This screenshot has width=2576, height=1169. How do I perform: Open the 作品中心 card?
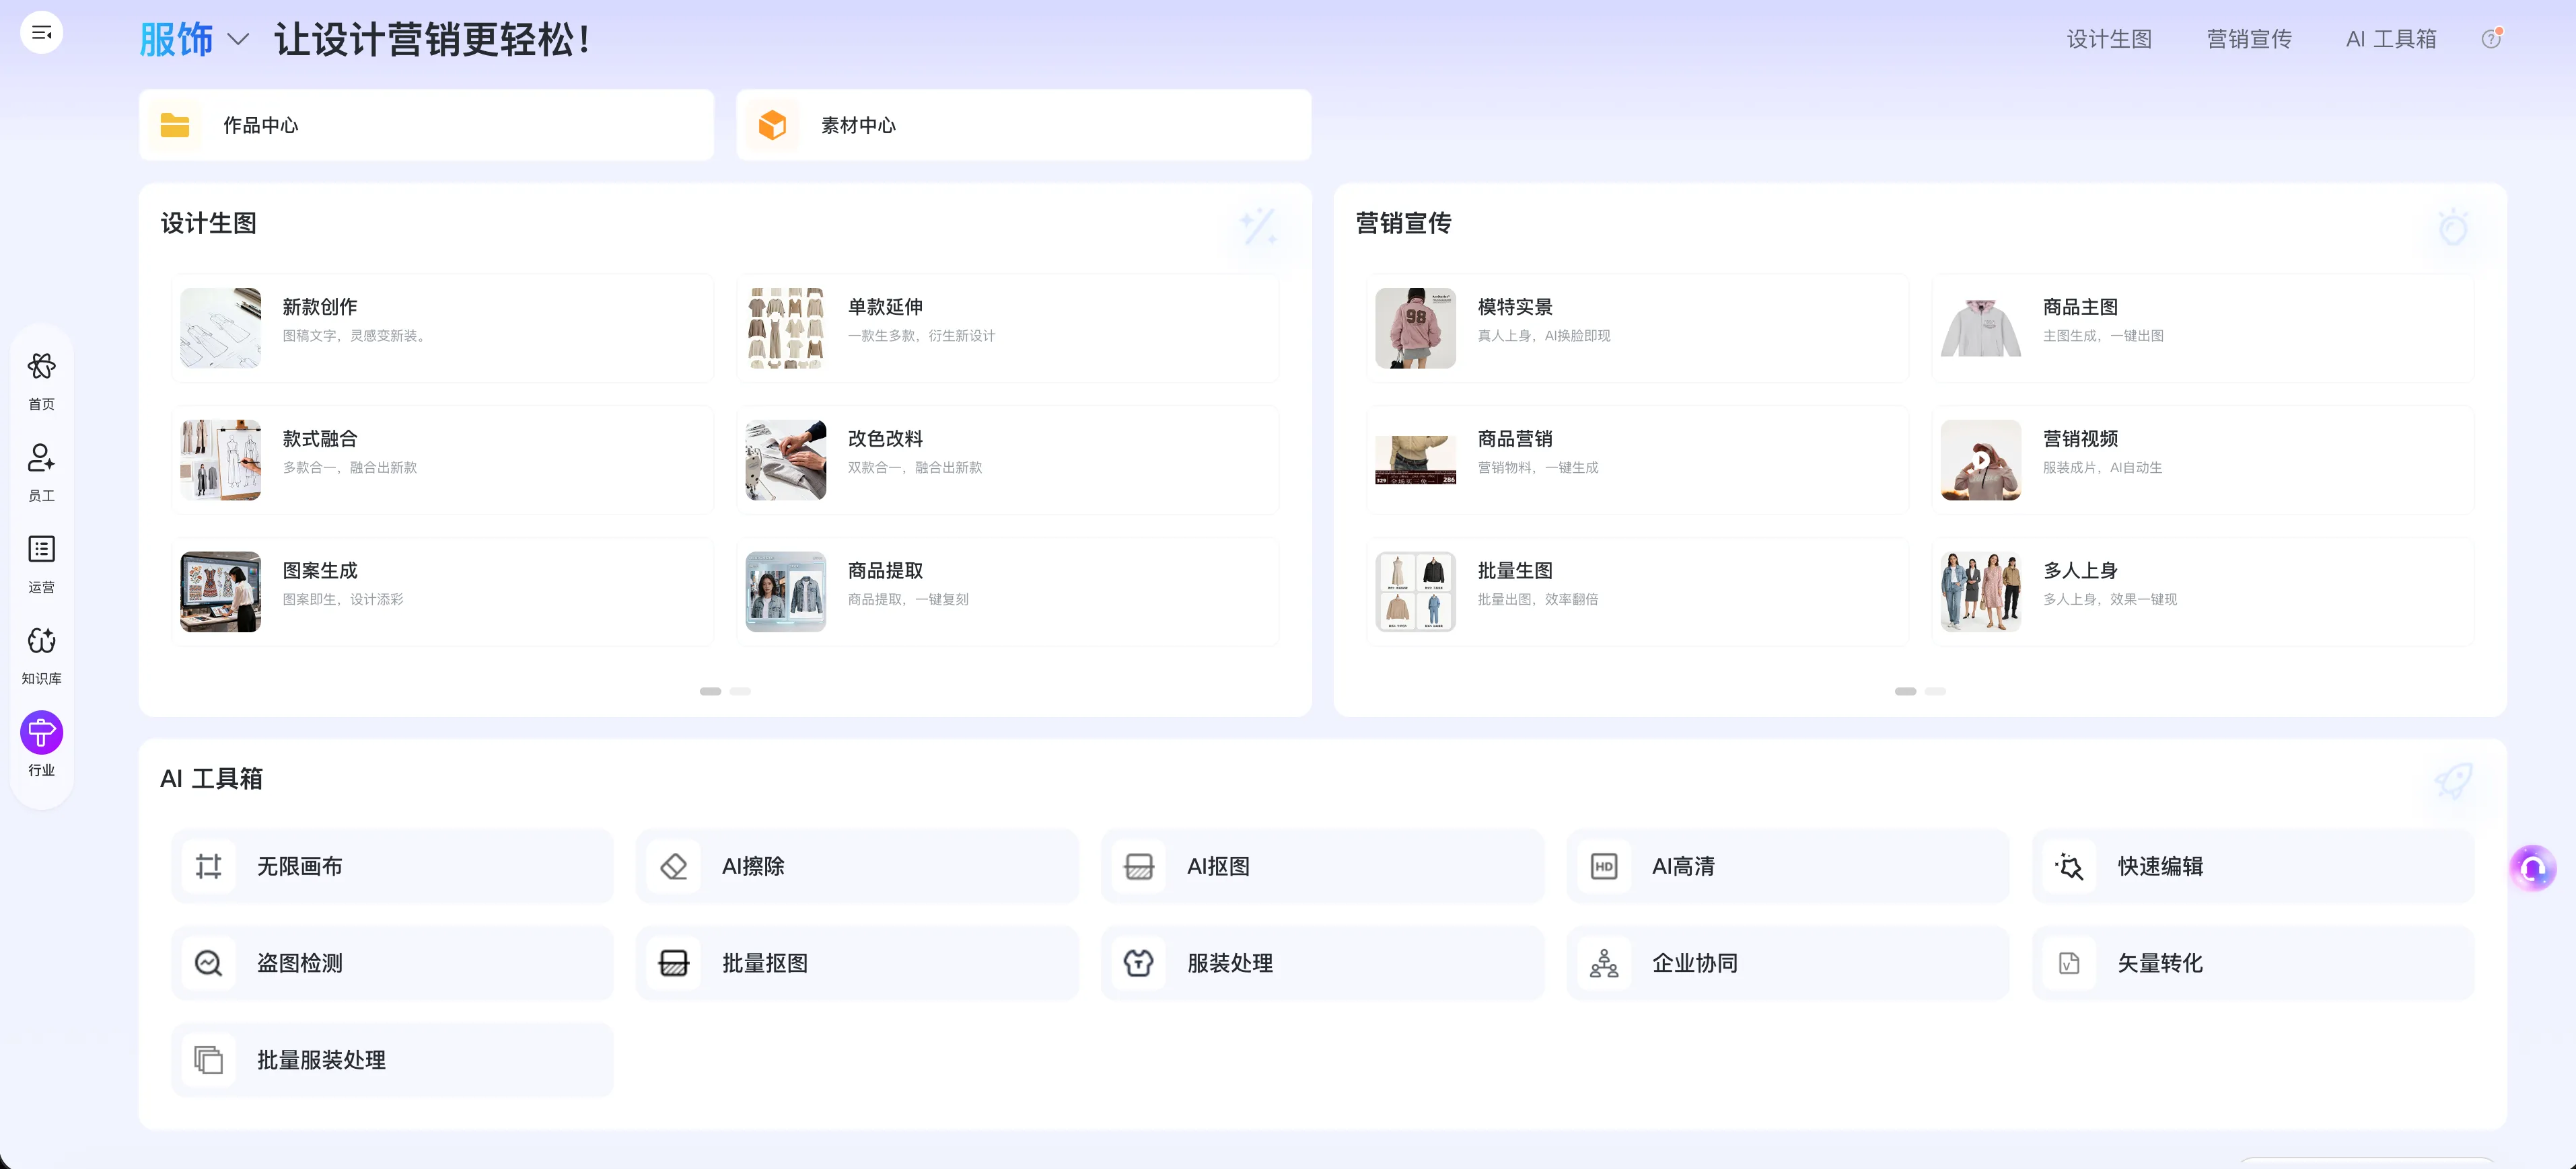(427, 125)
